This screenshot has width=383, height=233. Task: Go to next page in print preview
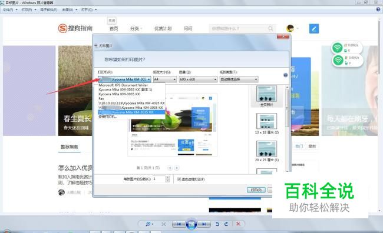point(177,168)
